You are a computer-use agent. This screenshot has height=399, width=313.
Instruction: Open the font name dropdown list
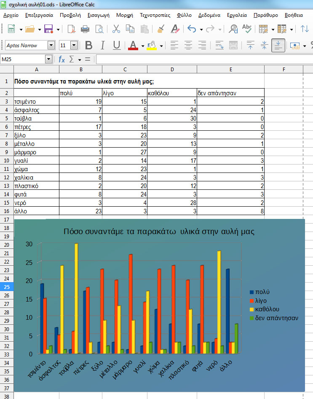(x=51, y=46)
